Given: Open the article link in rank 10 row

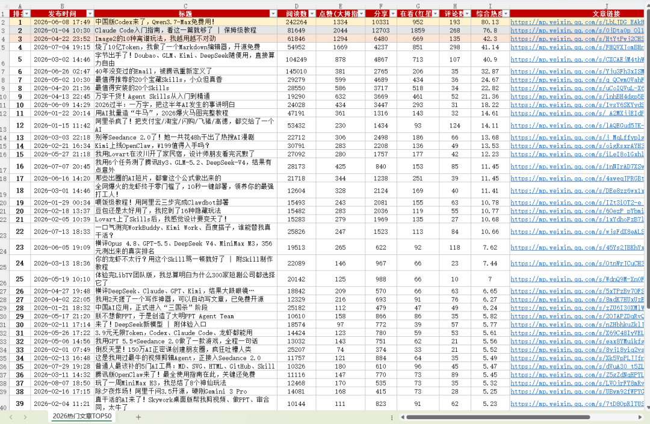Looking at the screenshot, I should pos(577,105).
